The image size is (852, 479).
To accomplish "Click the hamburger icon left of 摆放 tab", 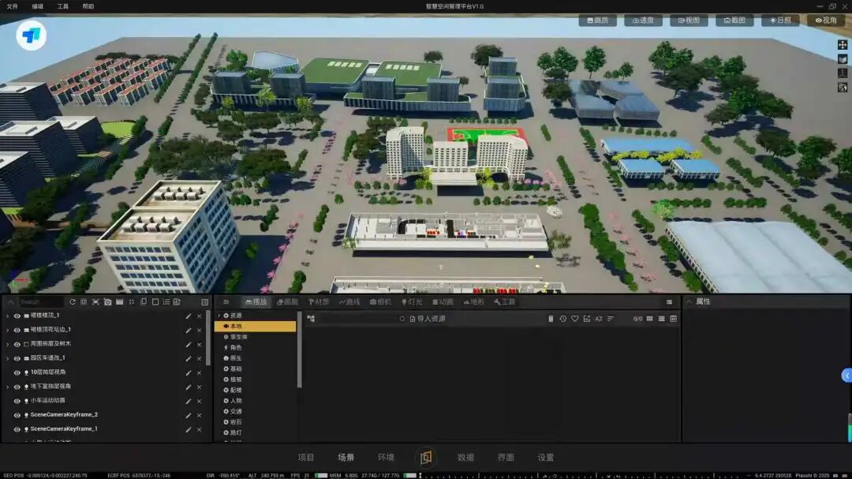I will [x=226, y=301].
